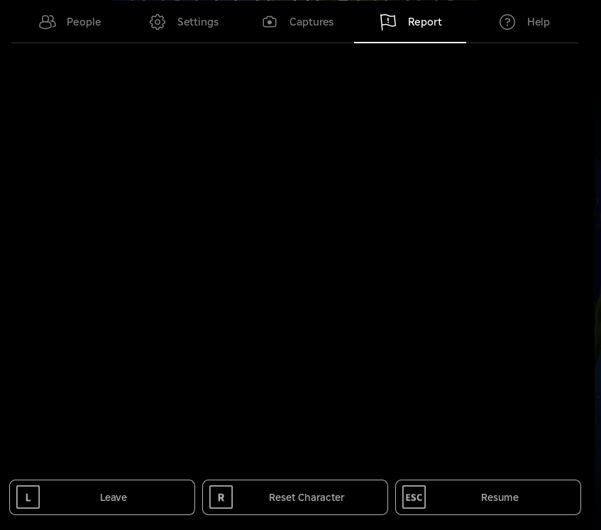Click the People silhouettes icon
Image resolution: width=601 pixels, height=530 pixels.
tap(48, 22)
